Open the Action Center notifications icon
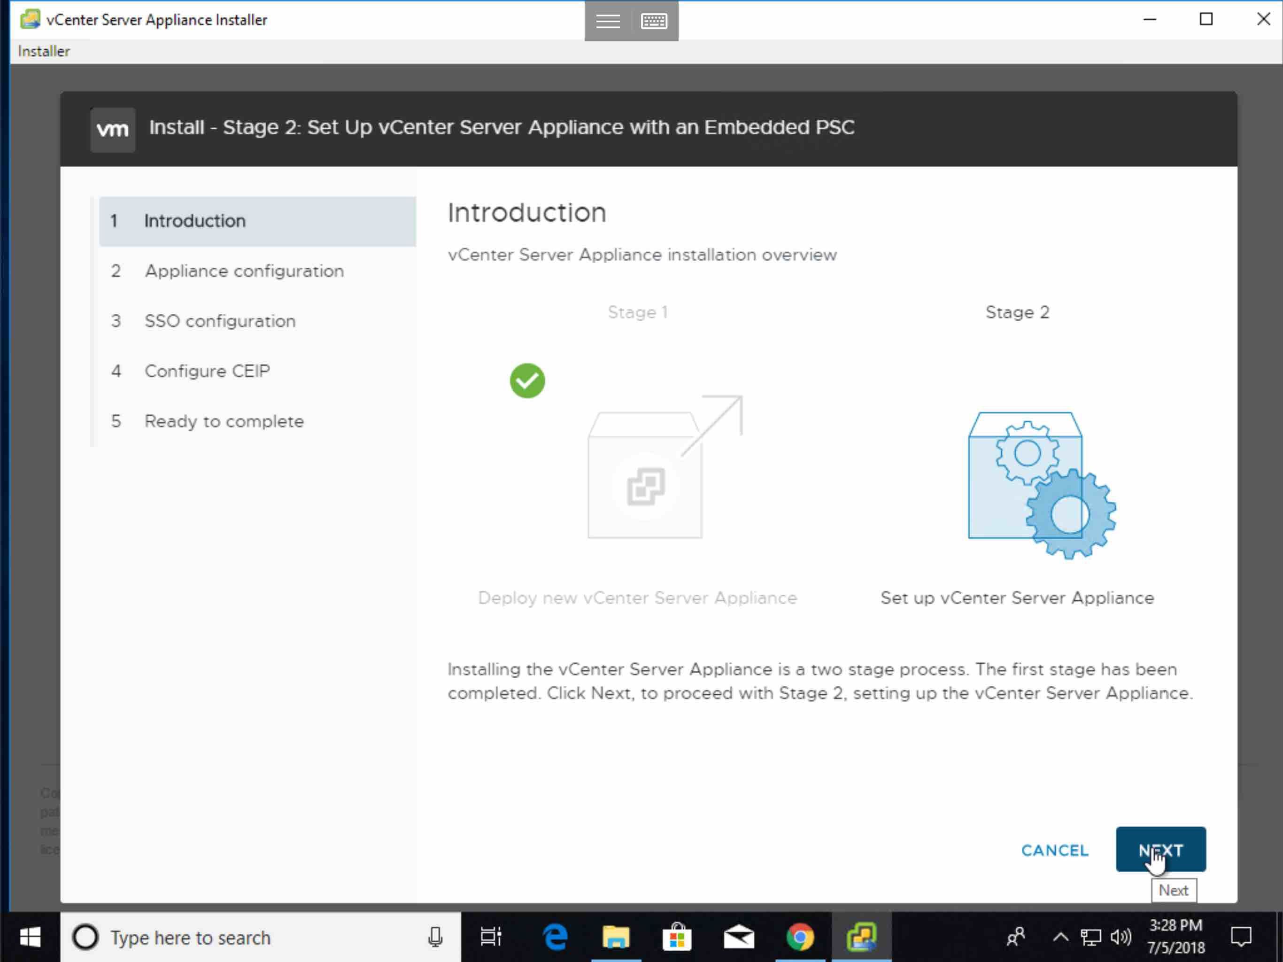The width and height of the screenshot is (1283, 962). [1241, 937]
